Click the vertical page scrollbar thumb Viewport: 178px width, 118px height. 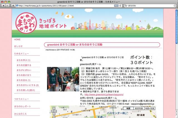[x=177, y=26]
